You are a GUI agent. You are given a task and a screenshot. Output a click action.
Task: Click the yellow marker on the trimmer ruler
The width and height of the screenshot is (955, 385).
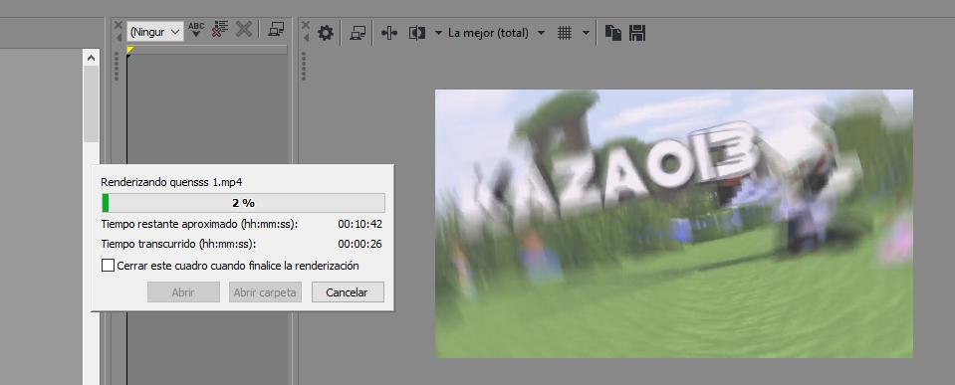(129, 51)
